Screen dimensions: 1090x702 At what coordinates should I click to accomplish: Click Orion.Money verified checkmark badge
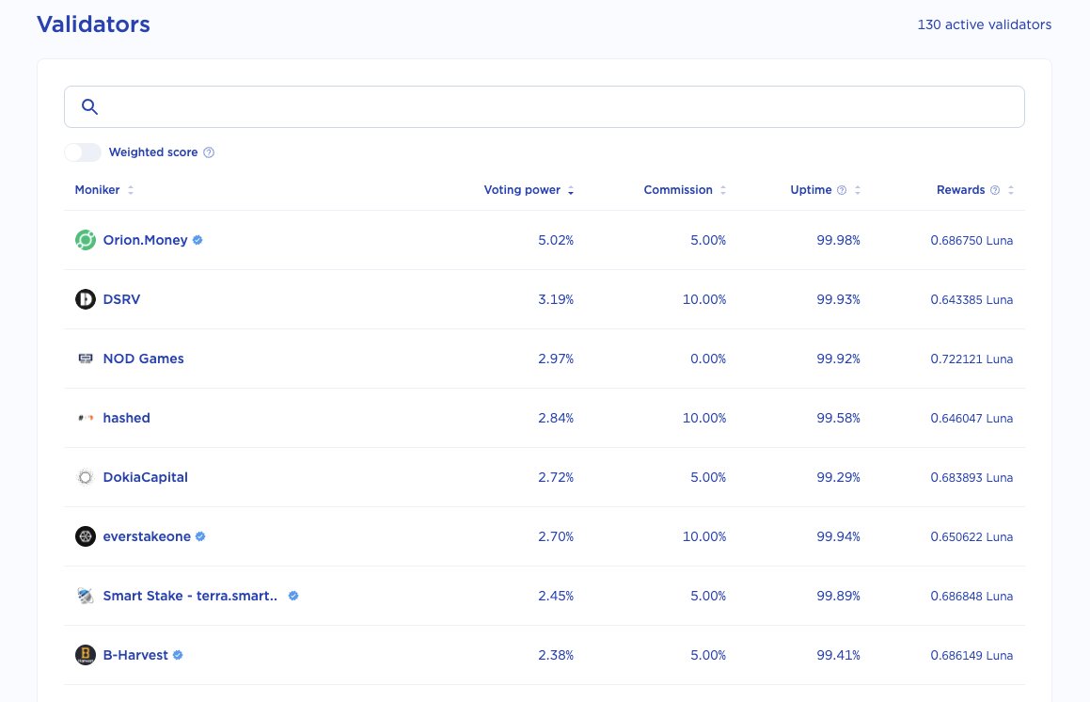click(197, 240)
